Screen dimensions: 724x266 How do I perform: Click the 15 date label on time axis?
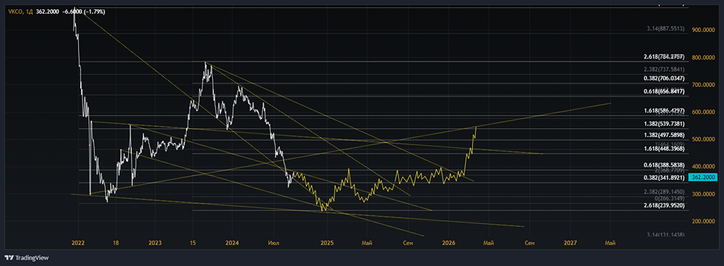coord(193,242)
